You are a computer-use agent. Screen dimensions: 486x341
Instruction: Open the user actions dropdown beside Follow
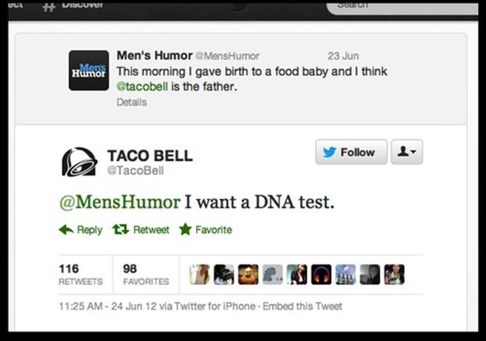(x=406, y=152)
